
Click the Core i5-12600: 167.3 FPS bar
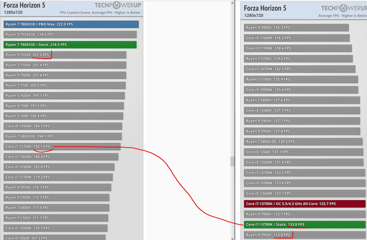pos(55,237)
